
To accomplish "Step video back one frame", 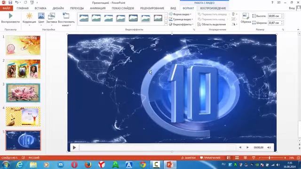I will [240, 147].
